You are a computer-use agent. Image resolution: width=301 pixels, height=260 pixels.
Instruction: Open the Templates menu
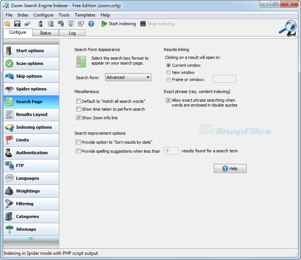(x=85, y=15)
